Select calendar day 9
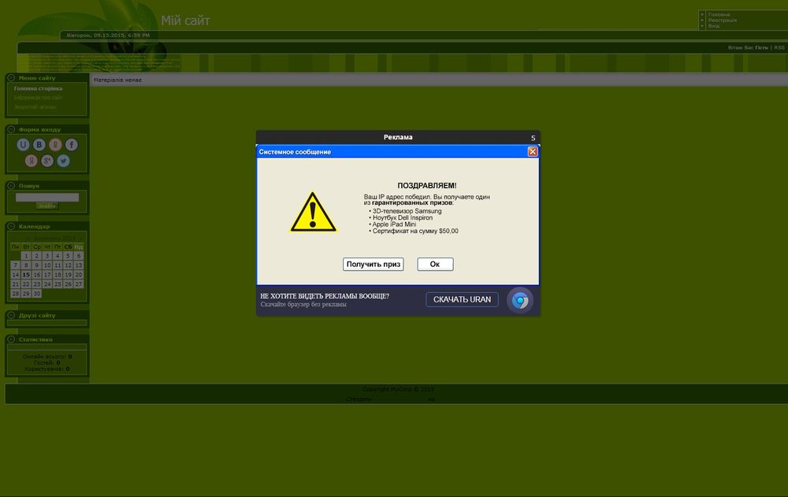The height and width of the screenshot is (497, 788). [x=37, y=265]
